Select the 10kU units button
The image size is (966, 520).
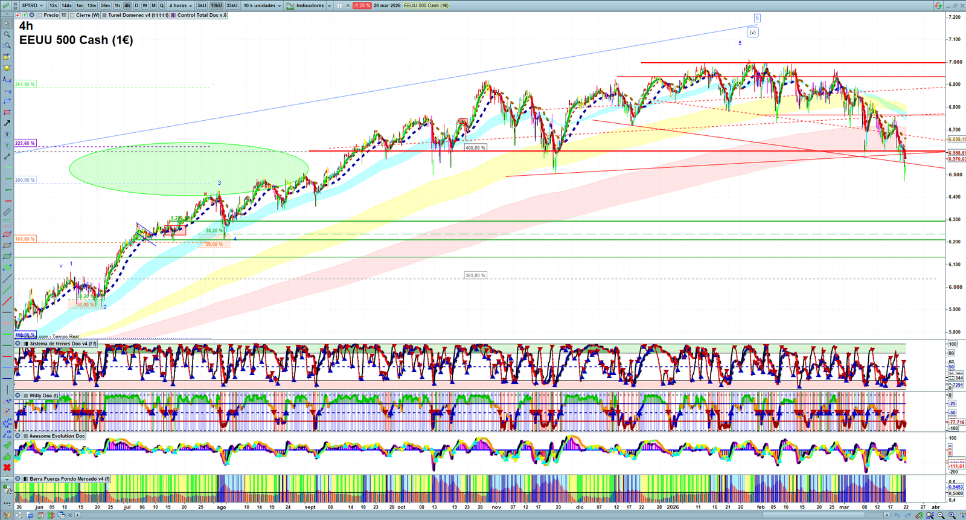coord(216,5)
